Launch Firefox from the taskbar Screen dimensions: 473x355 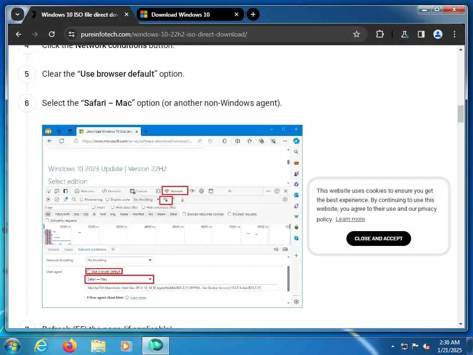click(70, 346)
